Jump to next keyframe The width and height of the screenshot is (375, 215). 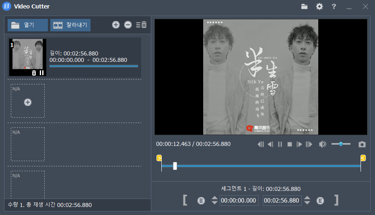(309, 144)
